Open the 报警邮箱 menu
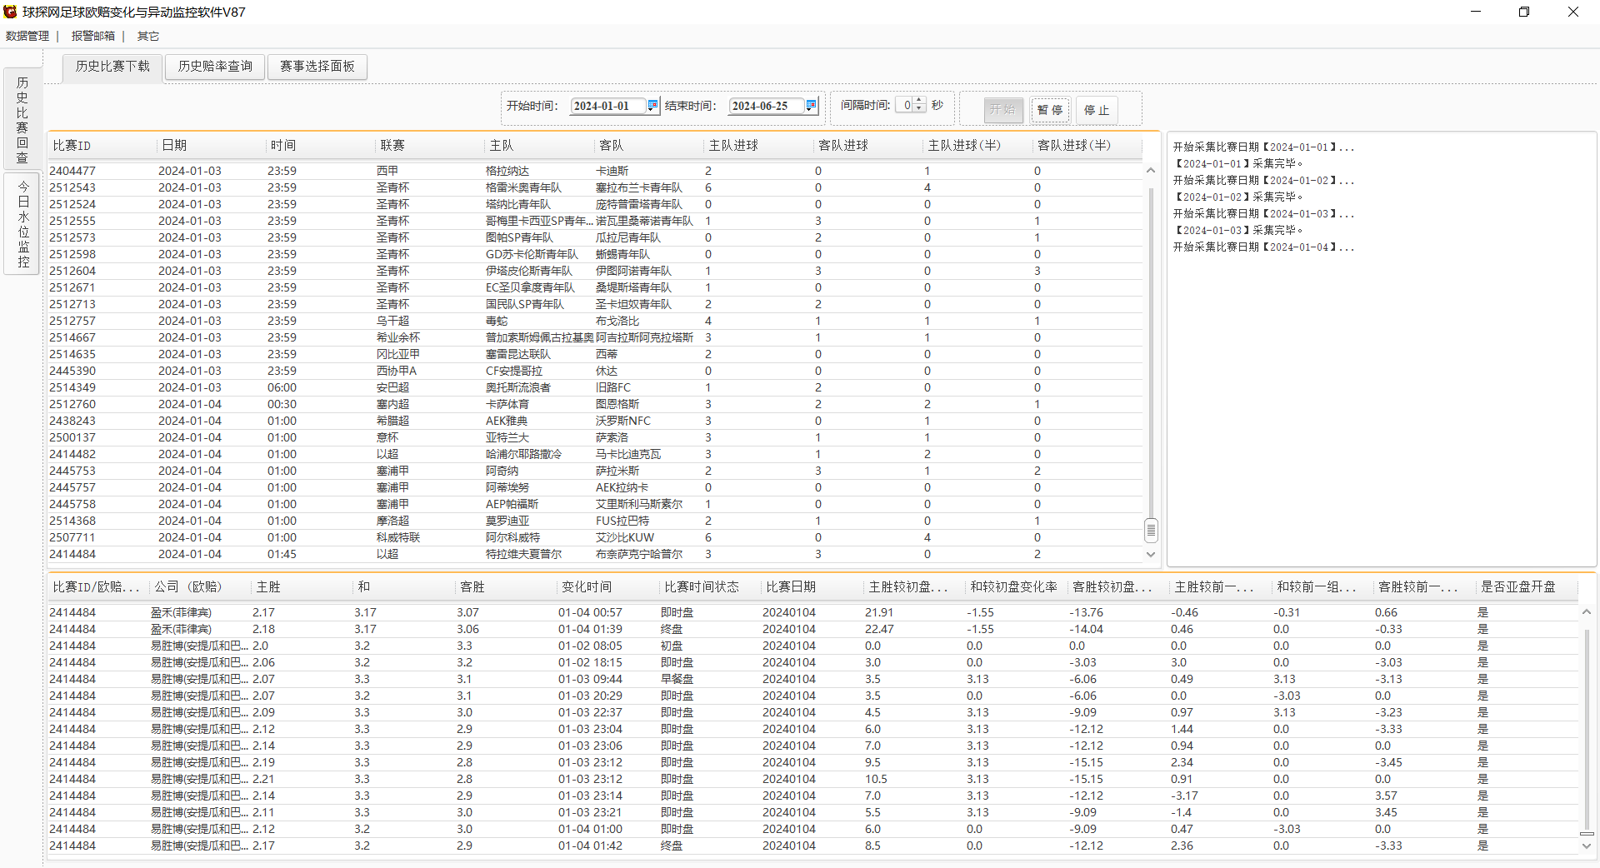The image size is (1600, 868). click(x=93, y=36)
